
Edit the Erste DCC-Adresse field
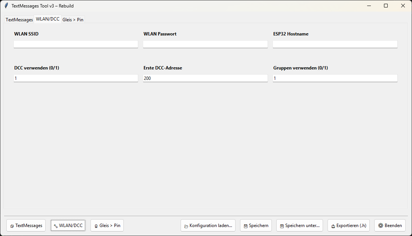pyautogui.click(x=205, y=78)
